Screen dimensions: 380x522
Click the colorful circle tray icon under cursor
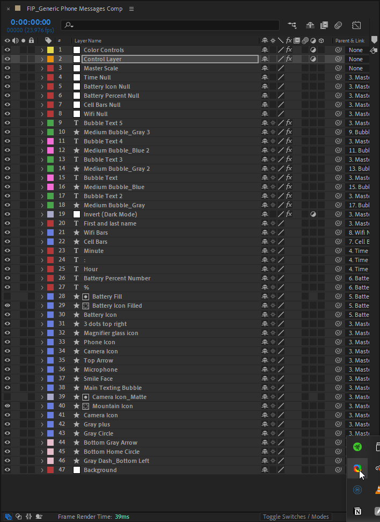click(x=357, y=468)
